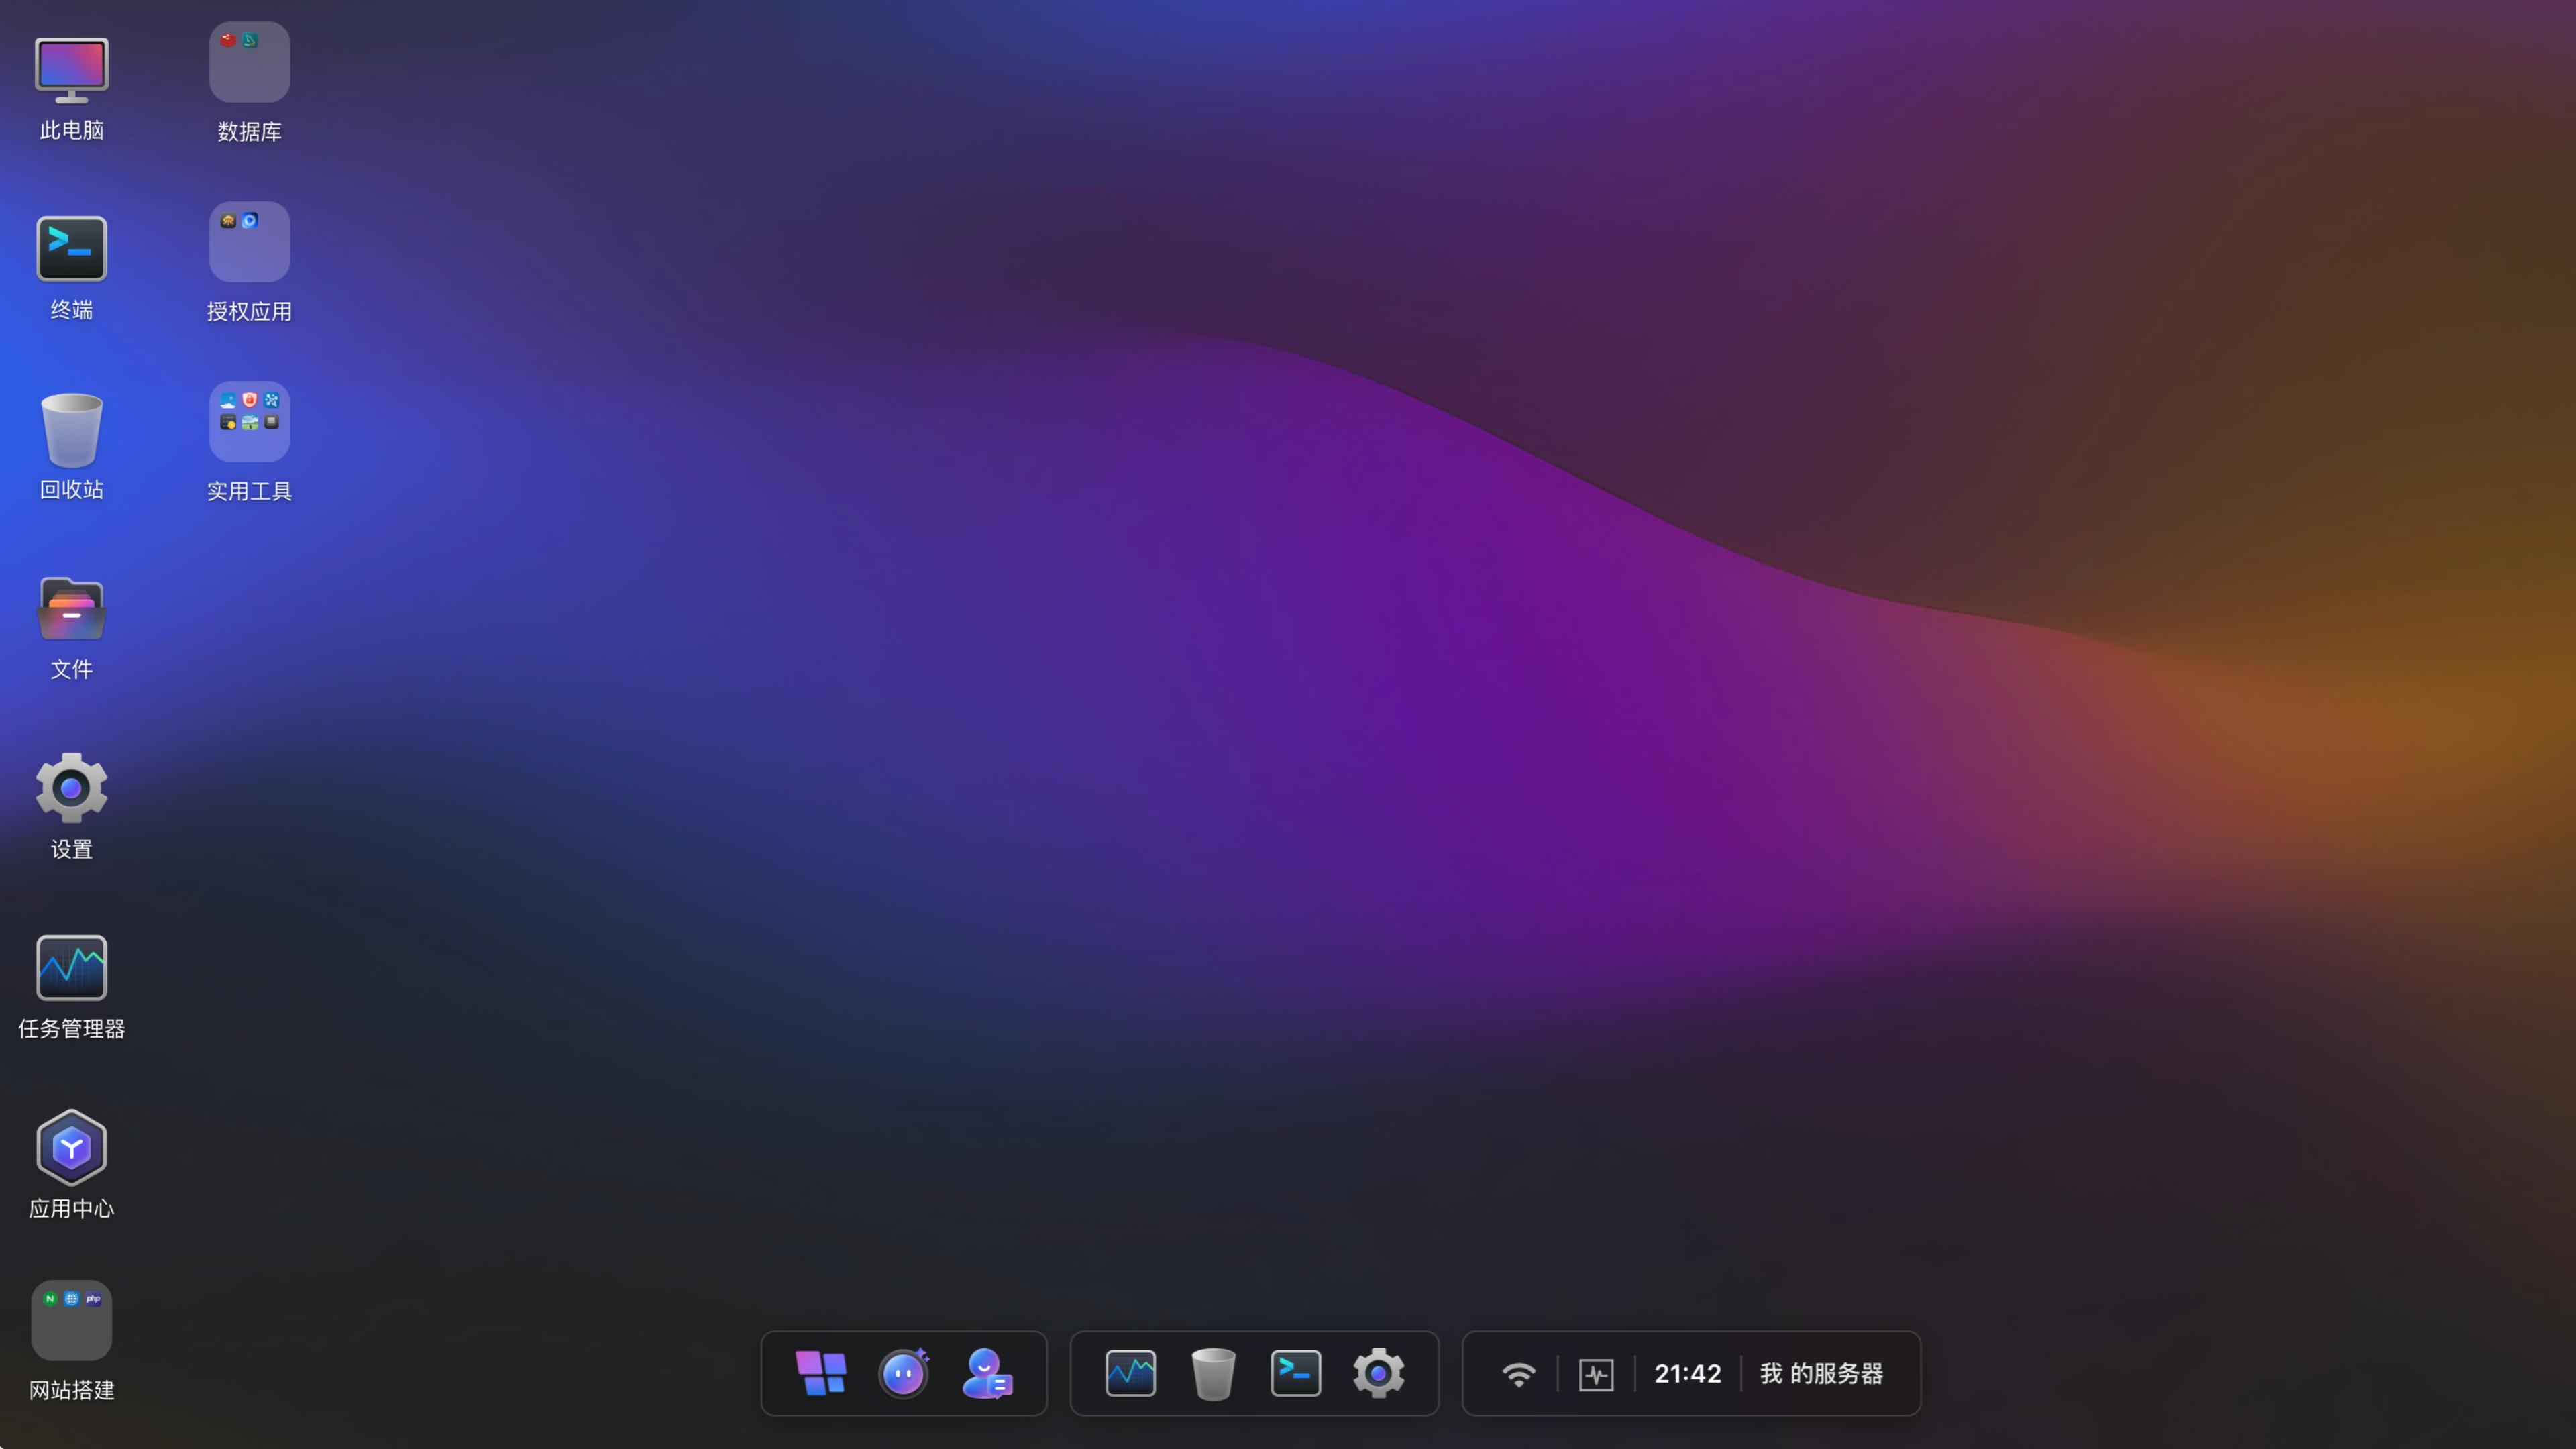
Task: Click the trash can in the dock
Action: point(1213,1373)
